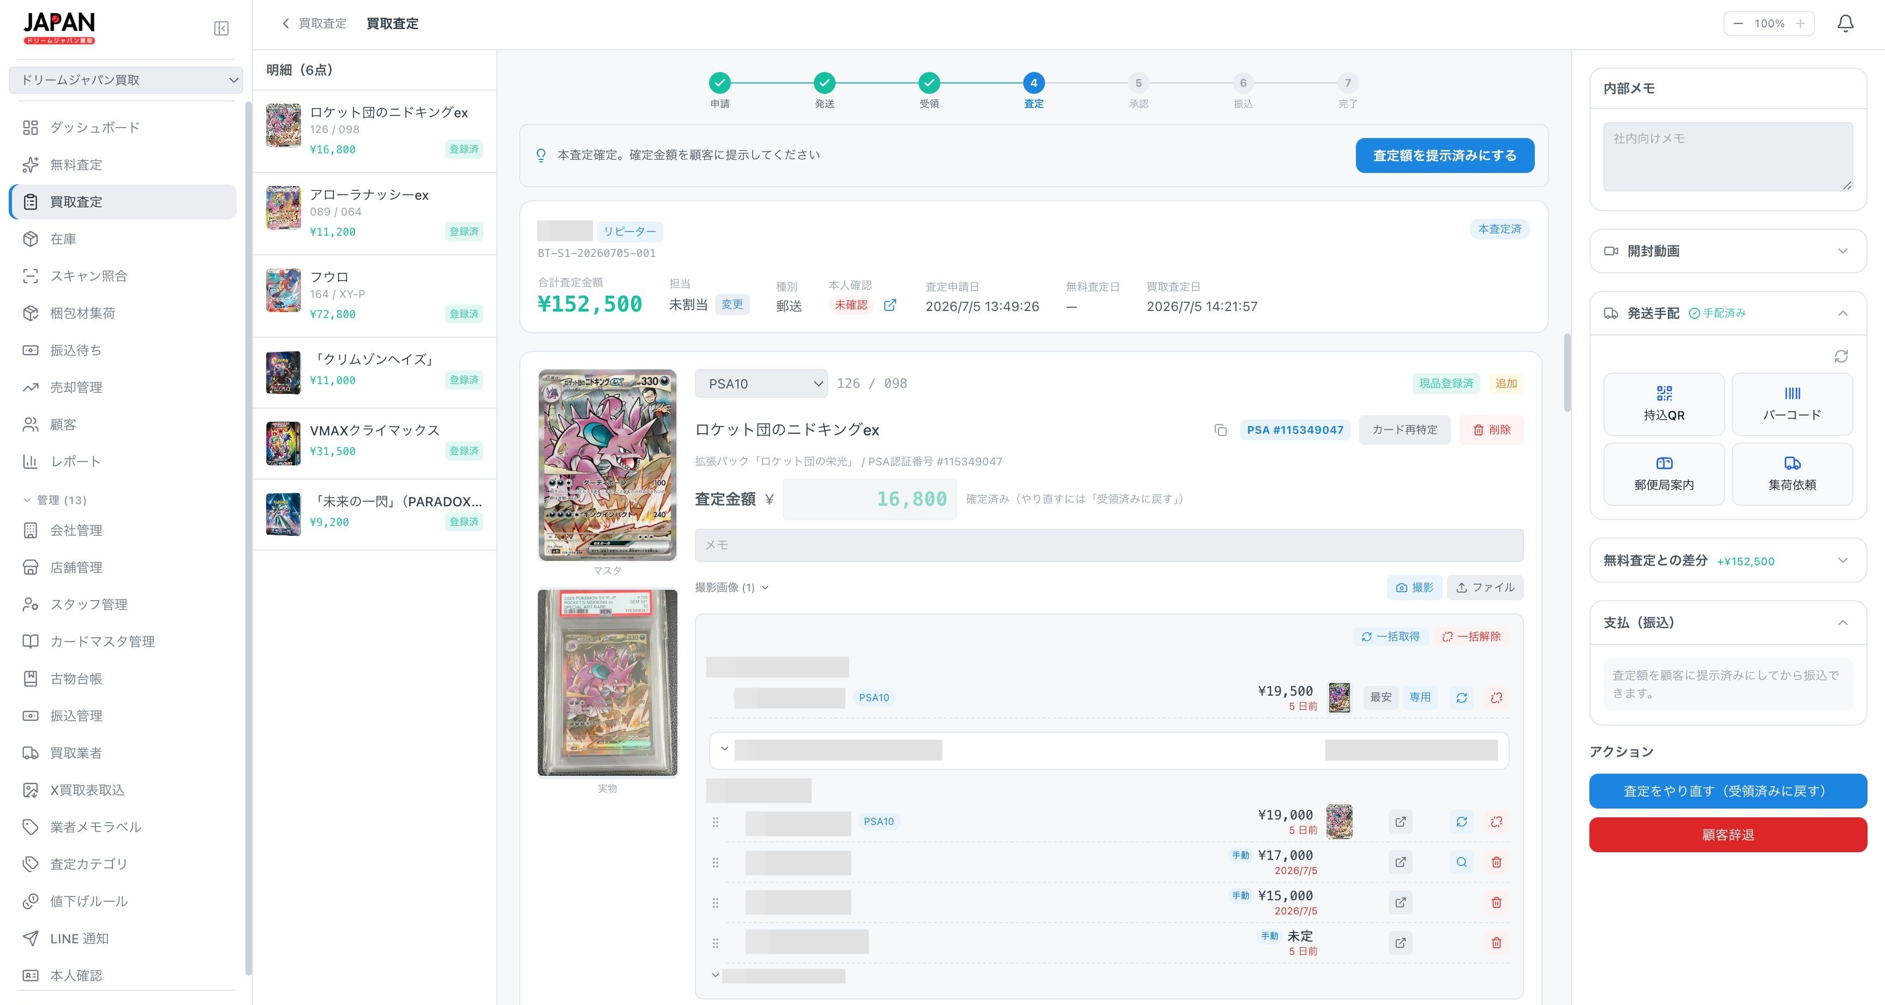Screen dimensions: 1885x1005
Task: Open 郵便局案内 guidance
Action: (x=1664, y=474)
